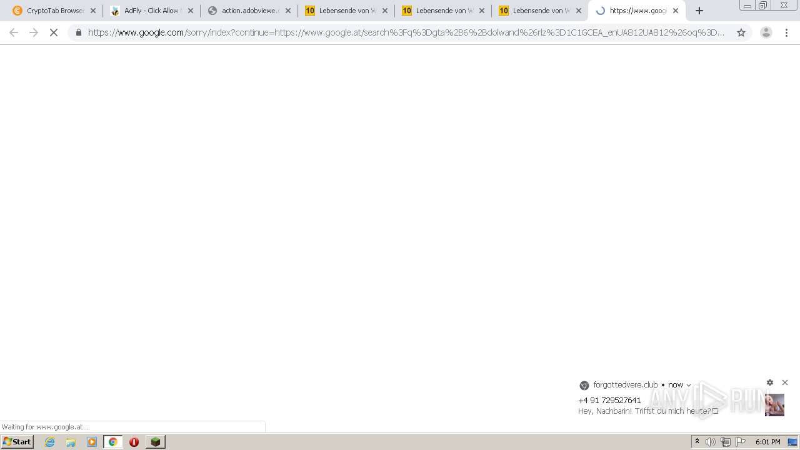Screen dimensions: 800x450
Task: Stop loading this page
Action: [54, 32]
